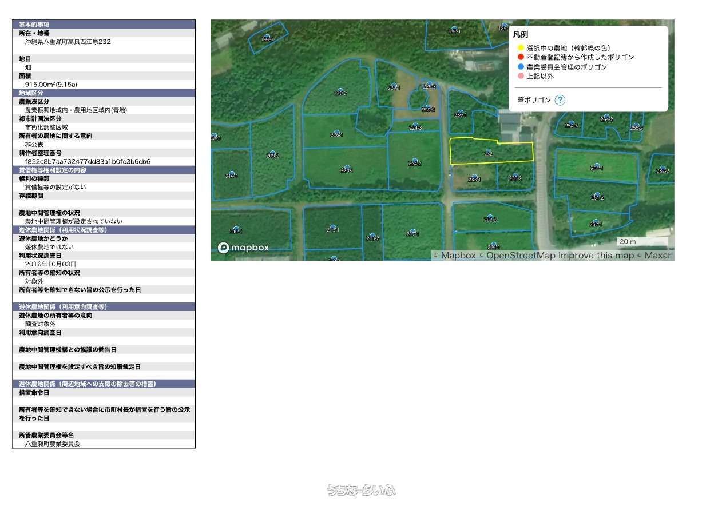The image size is (722, 510).
Task: Select the highlighted parcel 232 marker
Action: point(488,152)
